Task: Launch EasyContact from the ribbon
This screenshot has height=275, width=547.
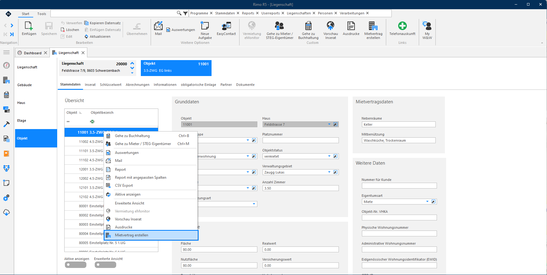Action: (x=226, y=29)
